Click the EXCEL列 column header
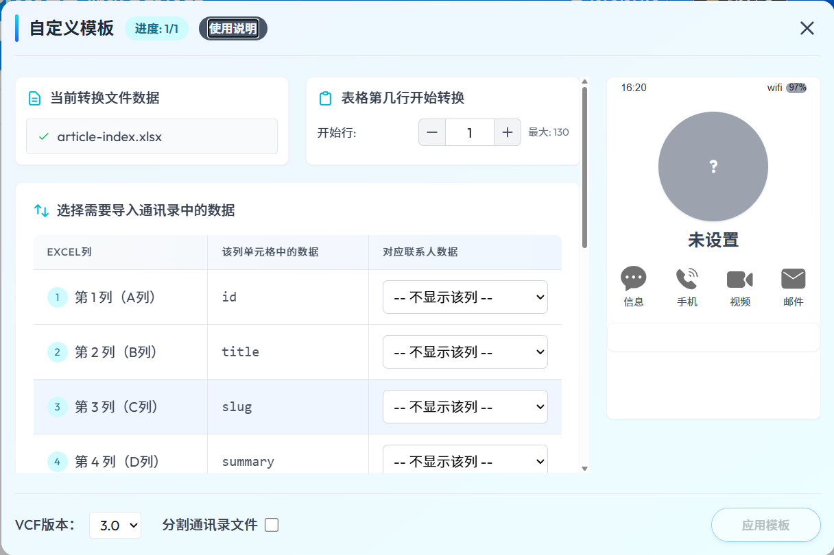 coord(69,252)
